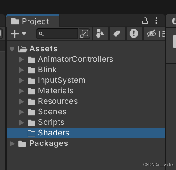Click the Search by Type icon
Viewport: 176px width, 170px height.
pyautogui.click(x=100, y=34)
